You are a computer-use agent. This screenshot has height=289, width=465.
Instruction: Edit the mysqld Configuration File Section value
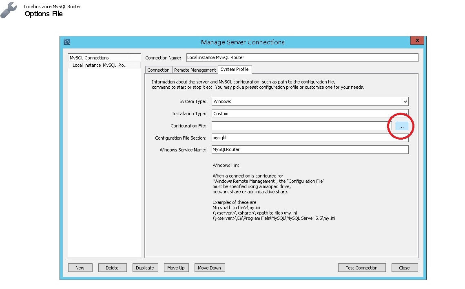[309, 138]
